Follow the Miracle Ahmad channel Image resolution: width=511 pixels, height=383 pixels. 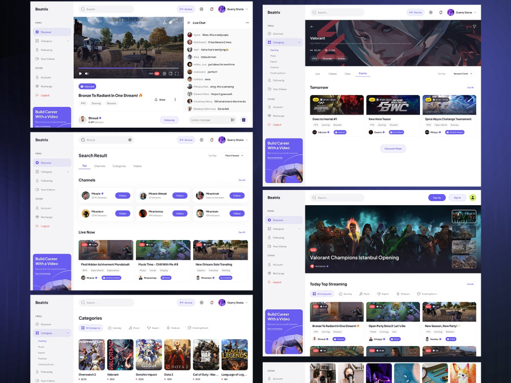180,196
